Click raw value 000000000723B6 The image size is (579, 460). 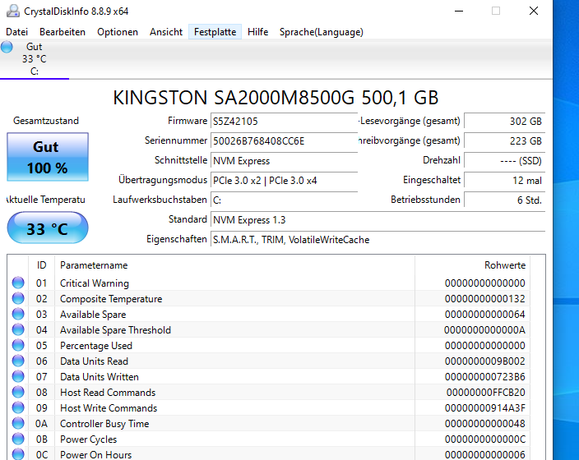point(485,377)
